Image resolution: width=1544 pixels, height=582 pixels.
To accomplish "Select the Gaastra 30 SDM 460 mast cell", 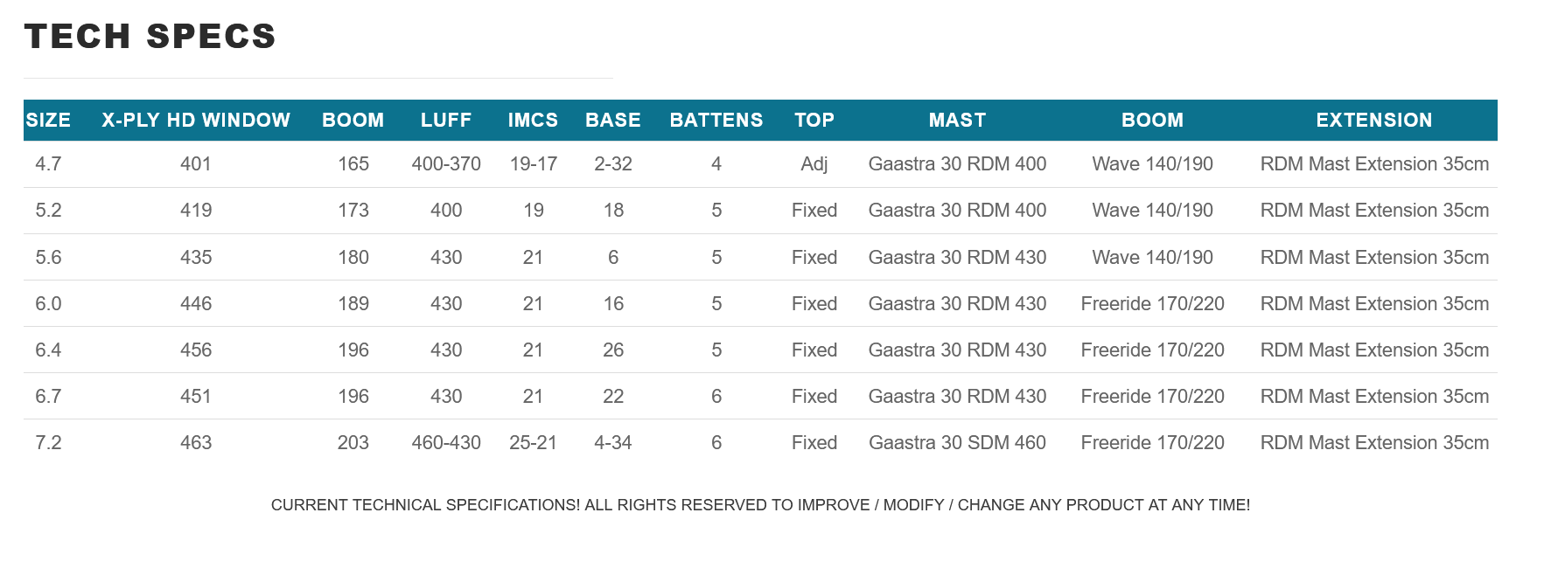I will pyautogui.click(x=957, y=443).
